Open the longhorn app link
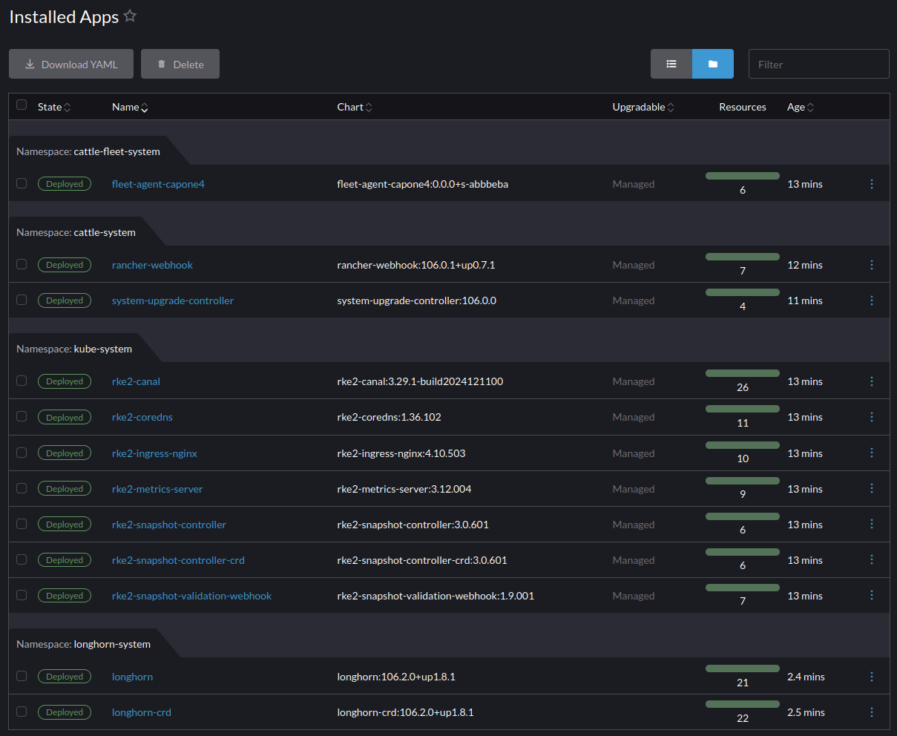 pyautogui.click(x=133, y=677)
